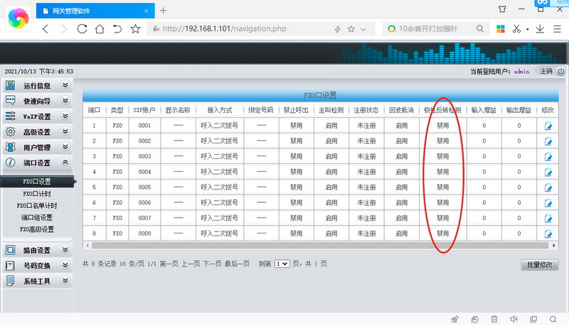Viewport: 569px width, 325px height.
Task: Open the FXO口计时 submenu item
Action: (37, 194)
